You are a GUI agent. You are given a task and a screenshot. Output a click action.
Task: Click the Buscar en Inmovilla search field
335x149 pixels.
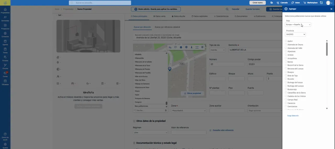[x=100, y=3]
